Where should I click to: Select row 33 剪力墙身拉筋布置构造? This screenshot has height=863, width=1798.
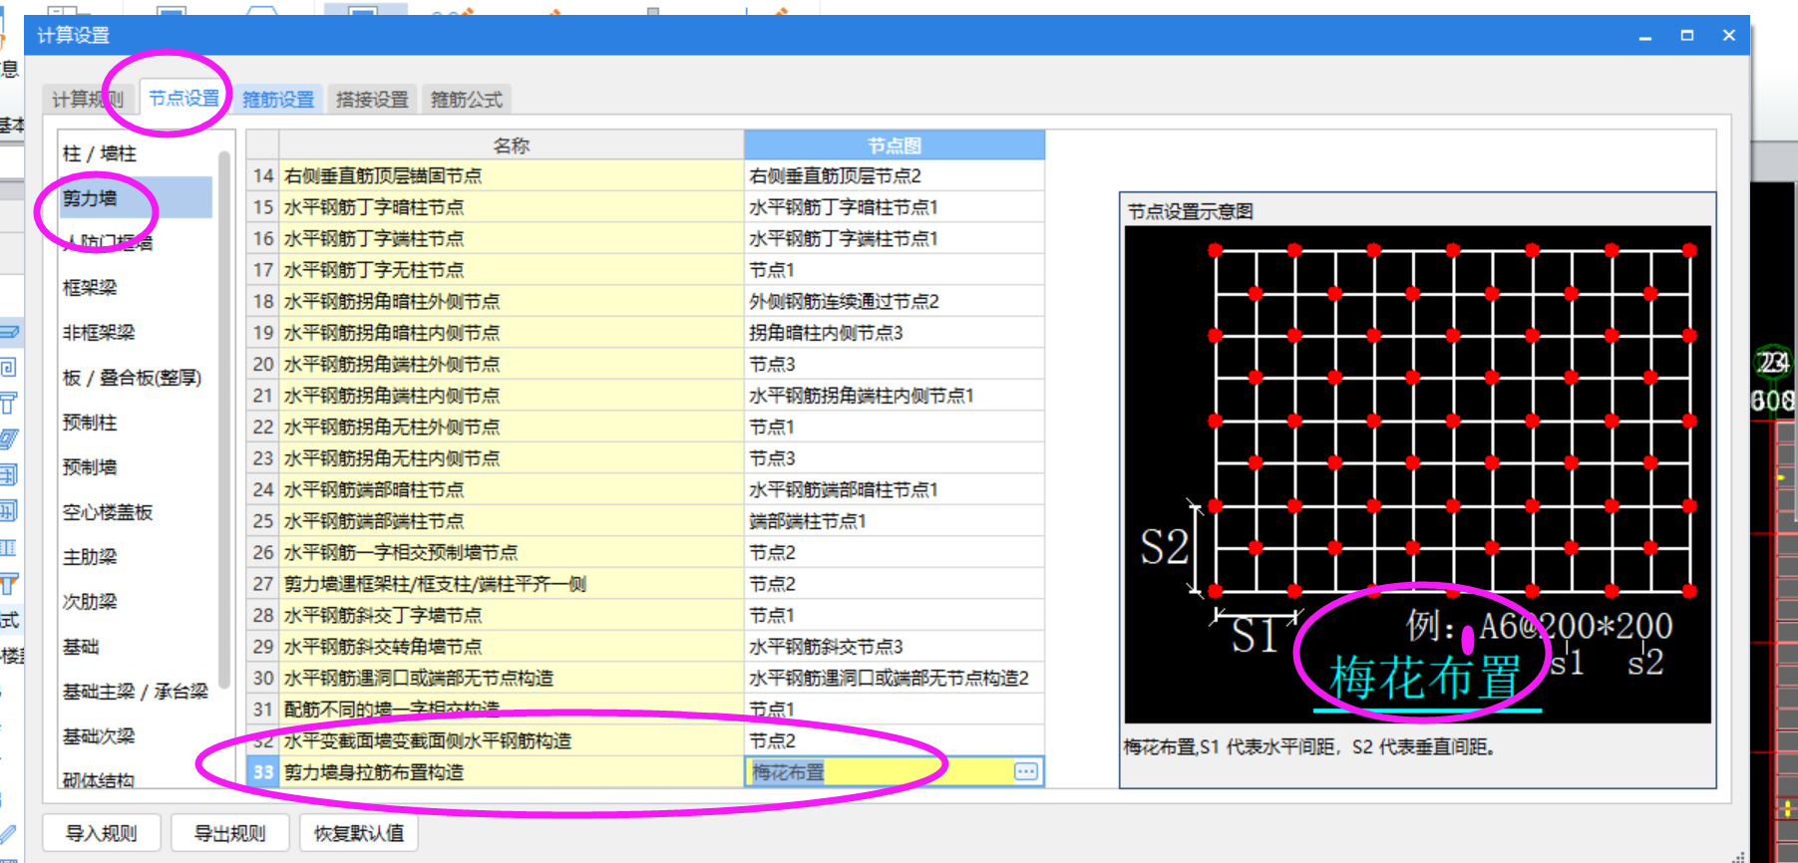pos(512,772)
